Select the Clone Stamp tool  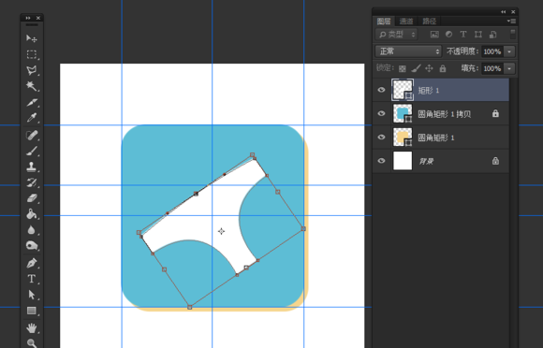pyautogui.click(x=32, y=167)
